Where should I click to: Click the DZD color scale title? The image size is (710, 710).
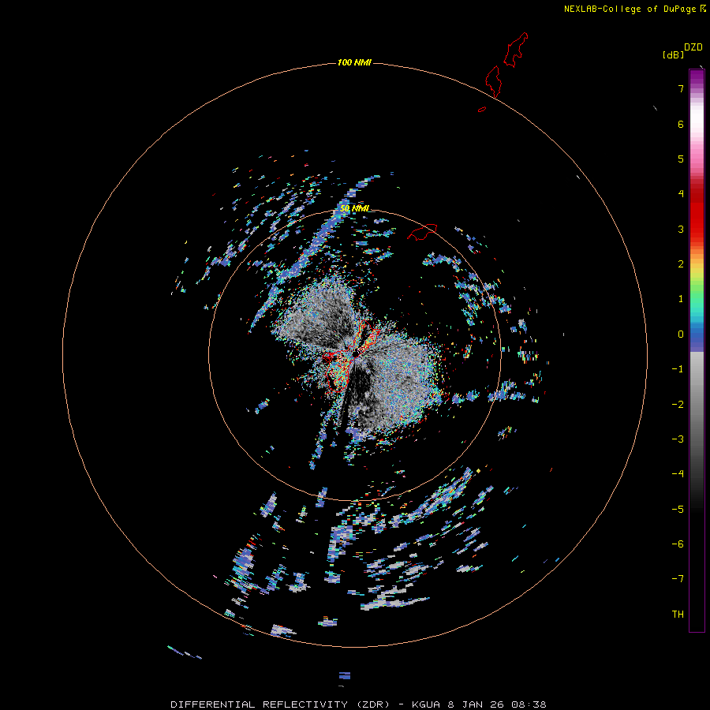(693, 47)
